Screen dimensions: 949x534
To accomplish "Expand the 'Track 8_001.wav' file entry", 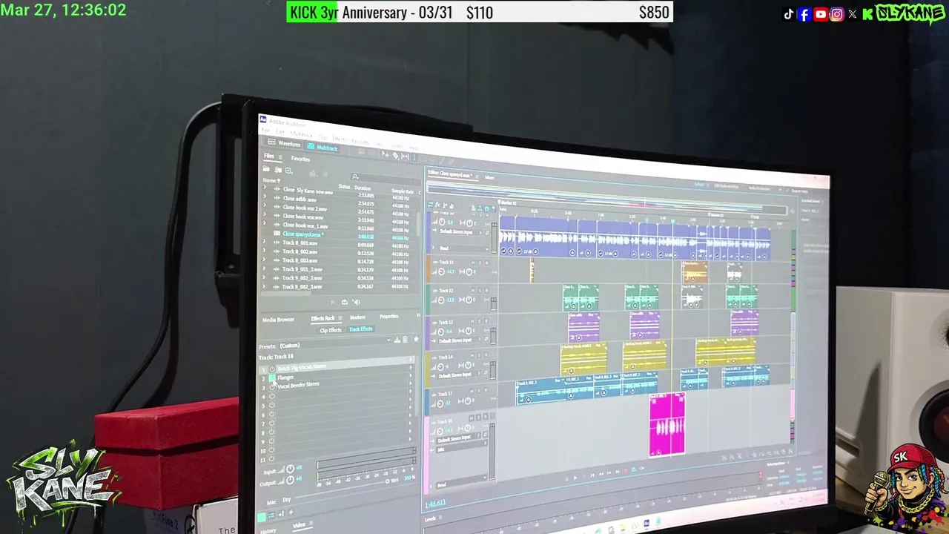I will pyautogui.click(x=265, y=241).
